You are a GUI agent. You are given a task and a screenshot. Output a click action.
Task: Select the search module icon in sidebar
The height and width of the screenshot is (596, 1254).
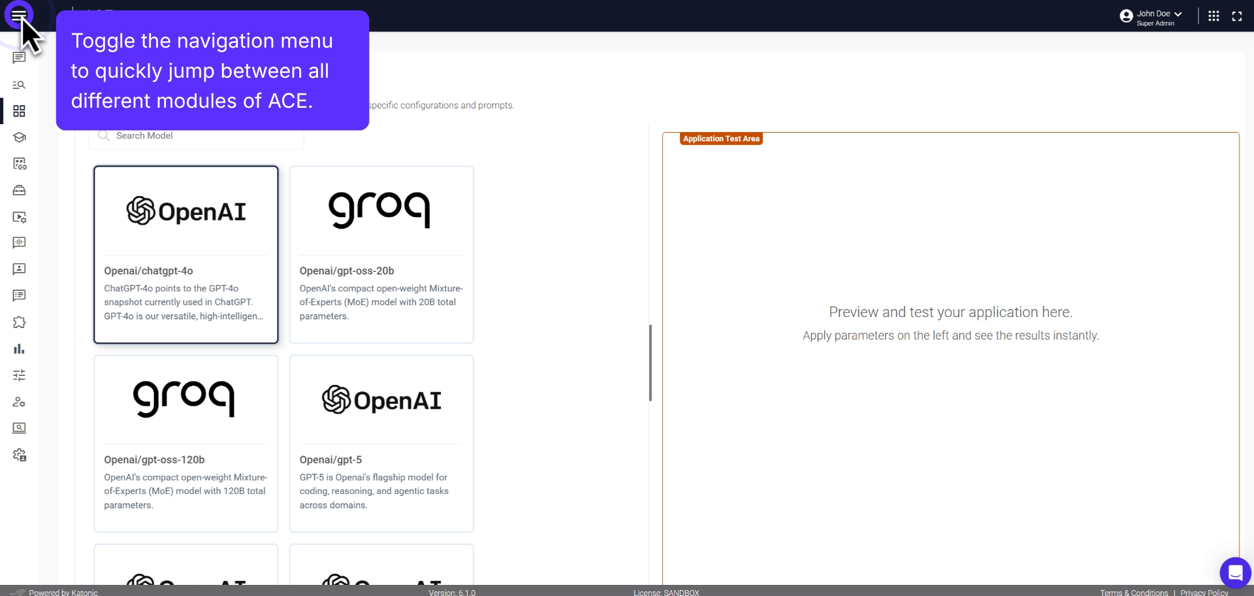[x=19, y=85]
